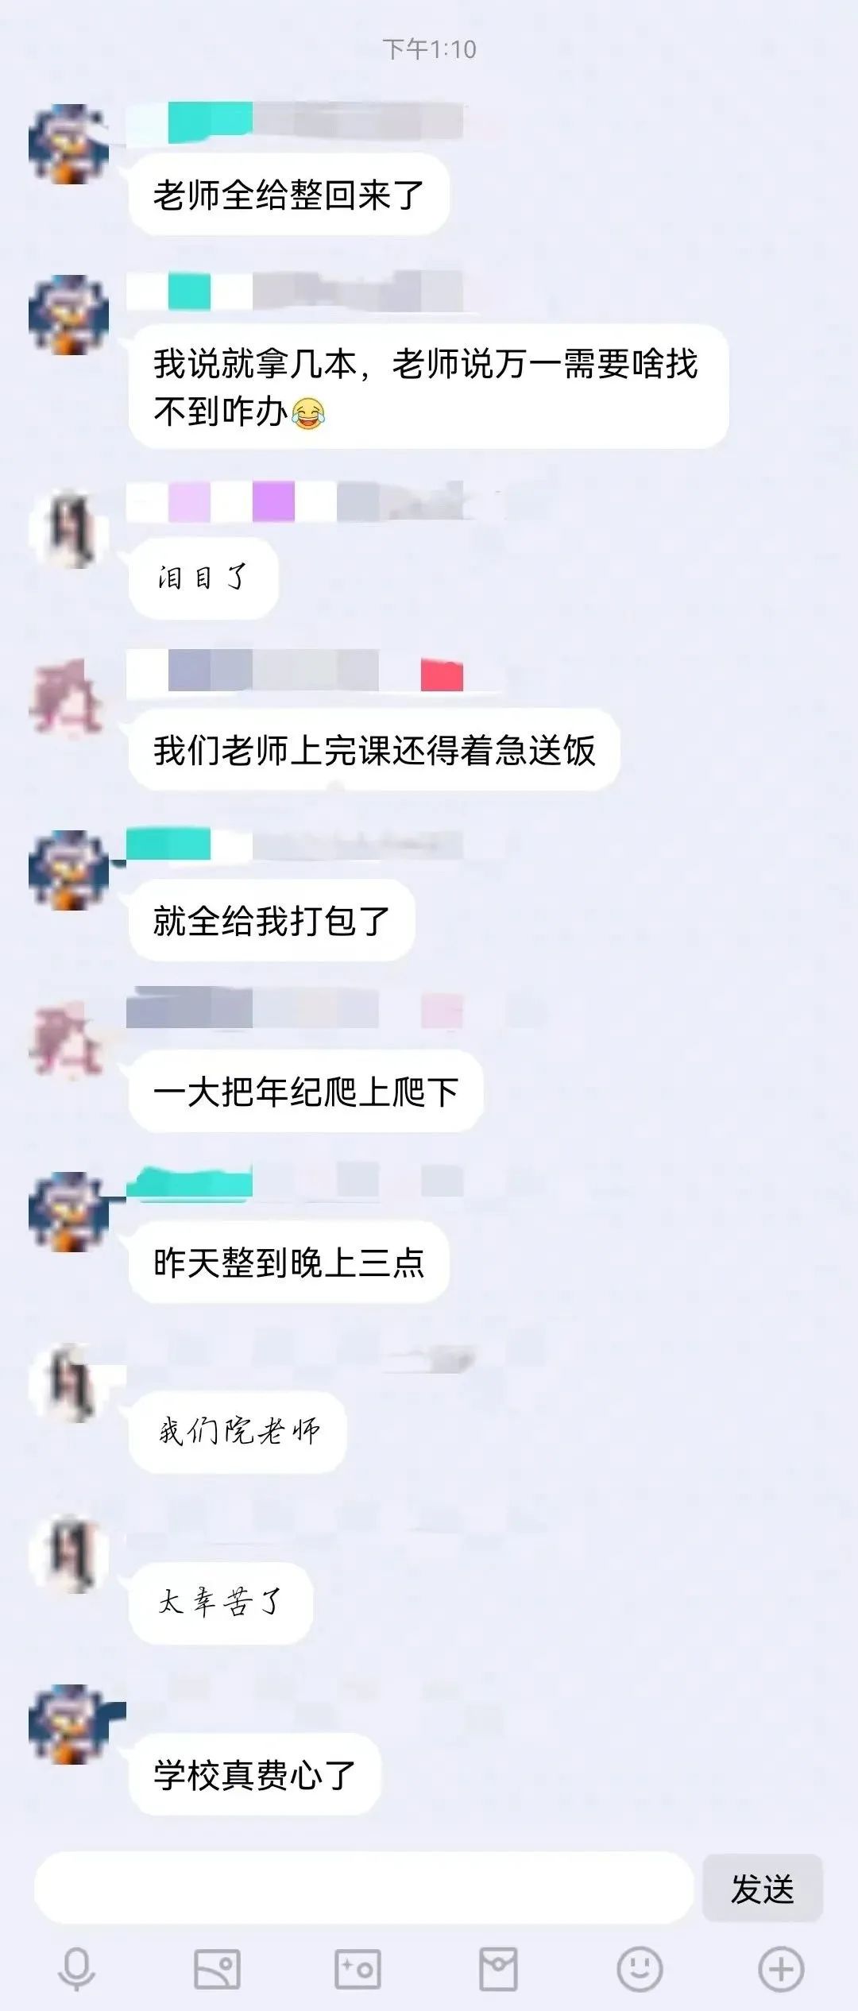
Task: Select the 太辛苦了 handwritten message bubble
Action: (220, 1603)
